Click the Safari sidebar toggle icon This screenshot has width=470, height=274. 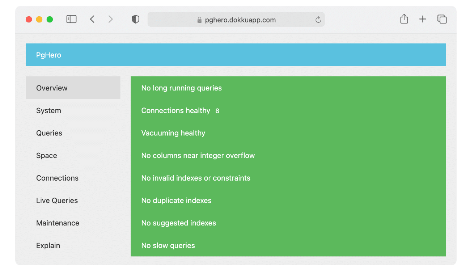pos(71,19)
